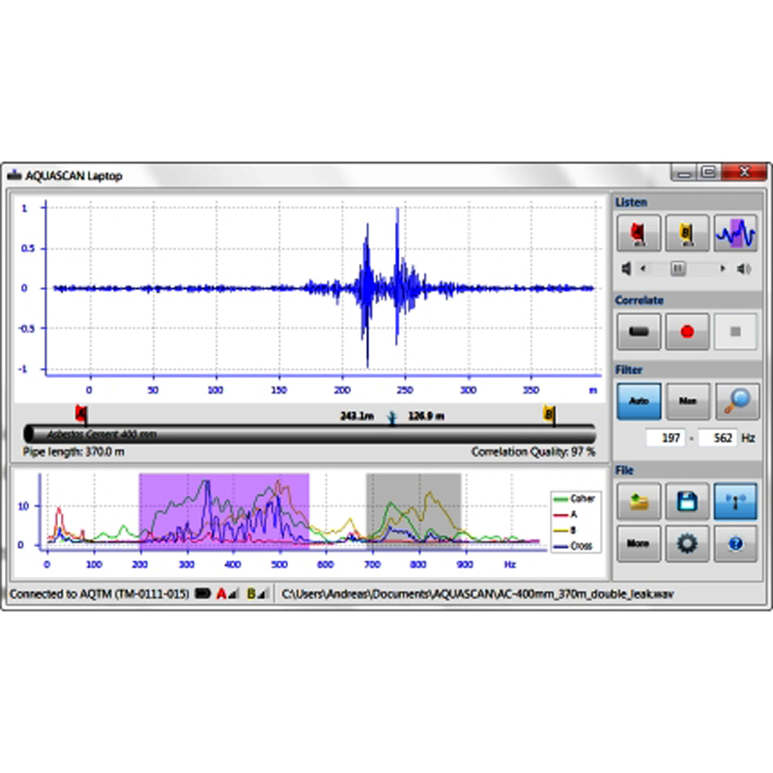Click the battery status icon
The image size is (773, 773).
click(x=203, y=593)
